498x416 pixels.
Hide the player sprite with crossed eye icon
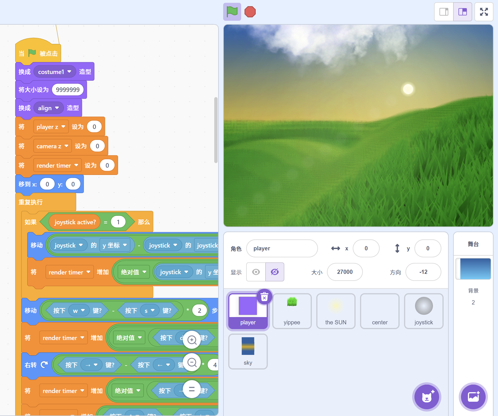pos(275,272)
